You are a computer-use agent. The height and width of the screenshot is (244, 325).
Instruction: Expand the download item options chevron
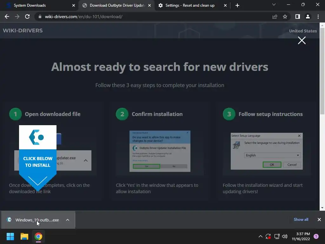coord(68,220)
